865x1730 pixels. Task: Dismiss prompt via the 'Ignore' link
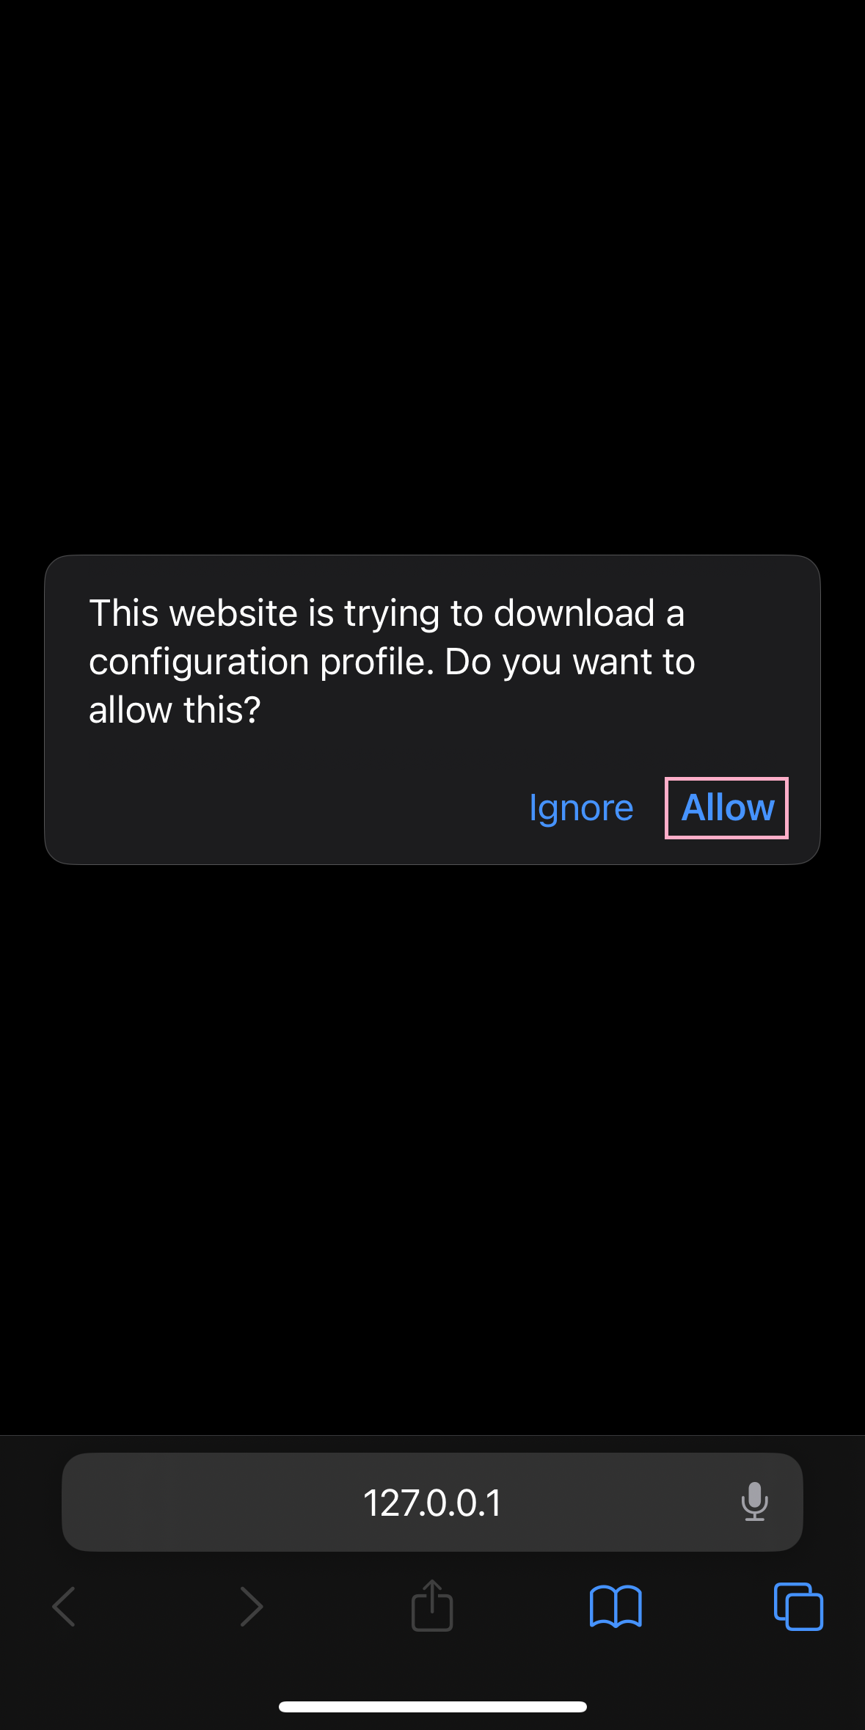[x=581, y=808]
